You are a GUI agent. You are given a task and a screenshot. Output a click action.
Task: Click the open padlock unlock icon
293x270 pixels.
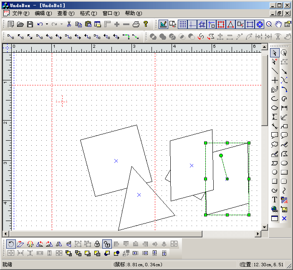(107, 244)
